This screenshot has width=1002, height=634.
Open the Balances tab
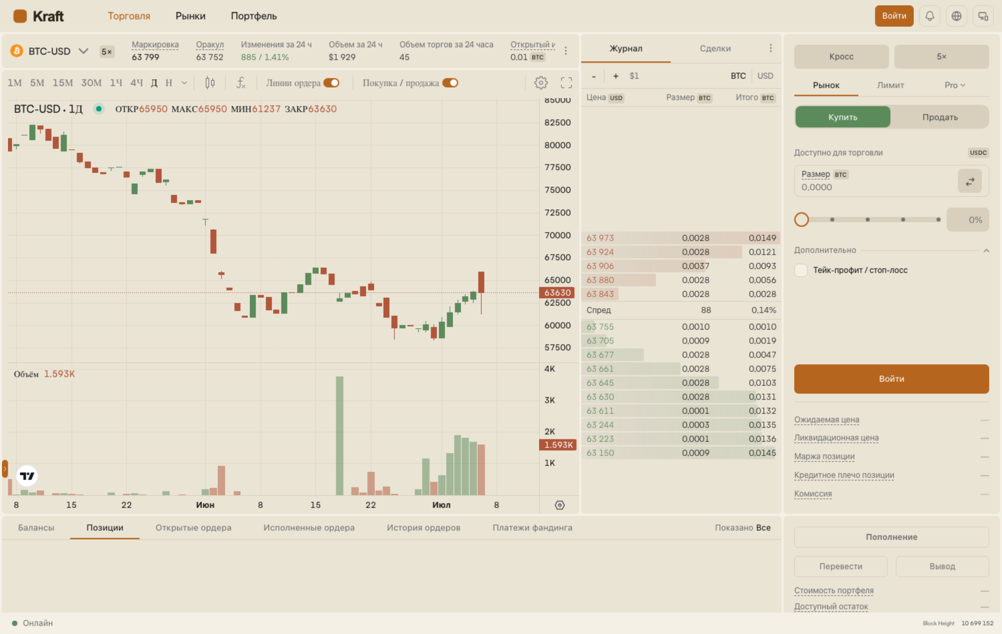(x=36, y=528)
